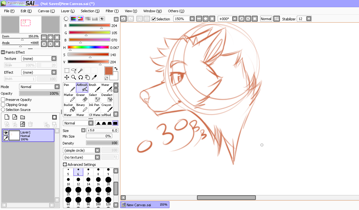Screen dimensions: 359x210
Task: Open the 150% zoom dropdown
Action: coord(192,19)
